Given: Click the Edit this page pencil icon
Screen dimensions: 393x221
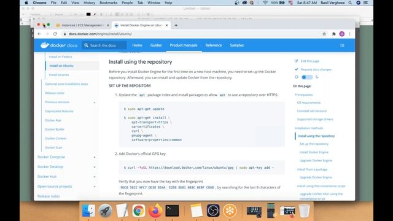Looking at the screenshot, I should tap(296, 61).
